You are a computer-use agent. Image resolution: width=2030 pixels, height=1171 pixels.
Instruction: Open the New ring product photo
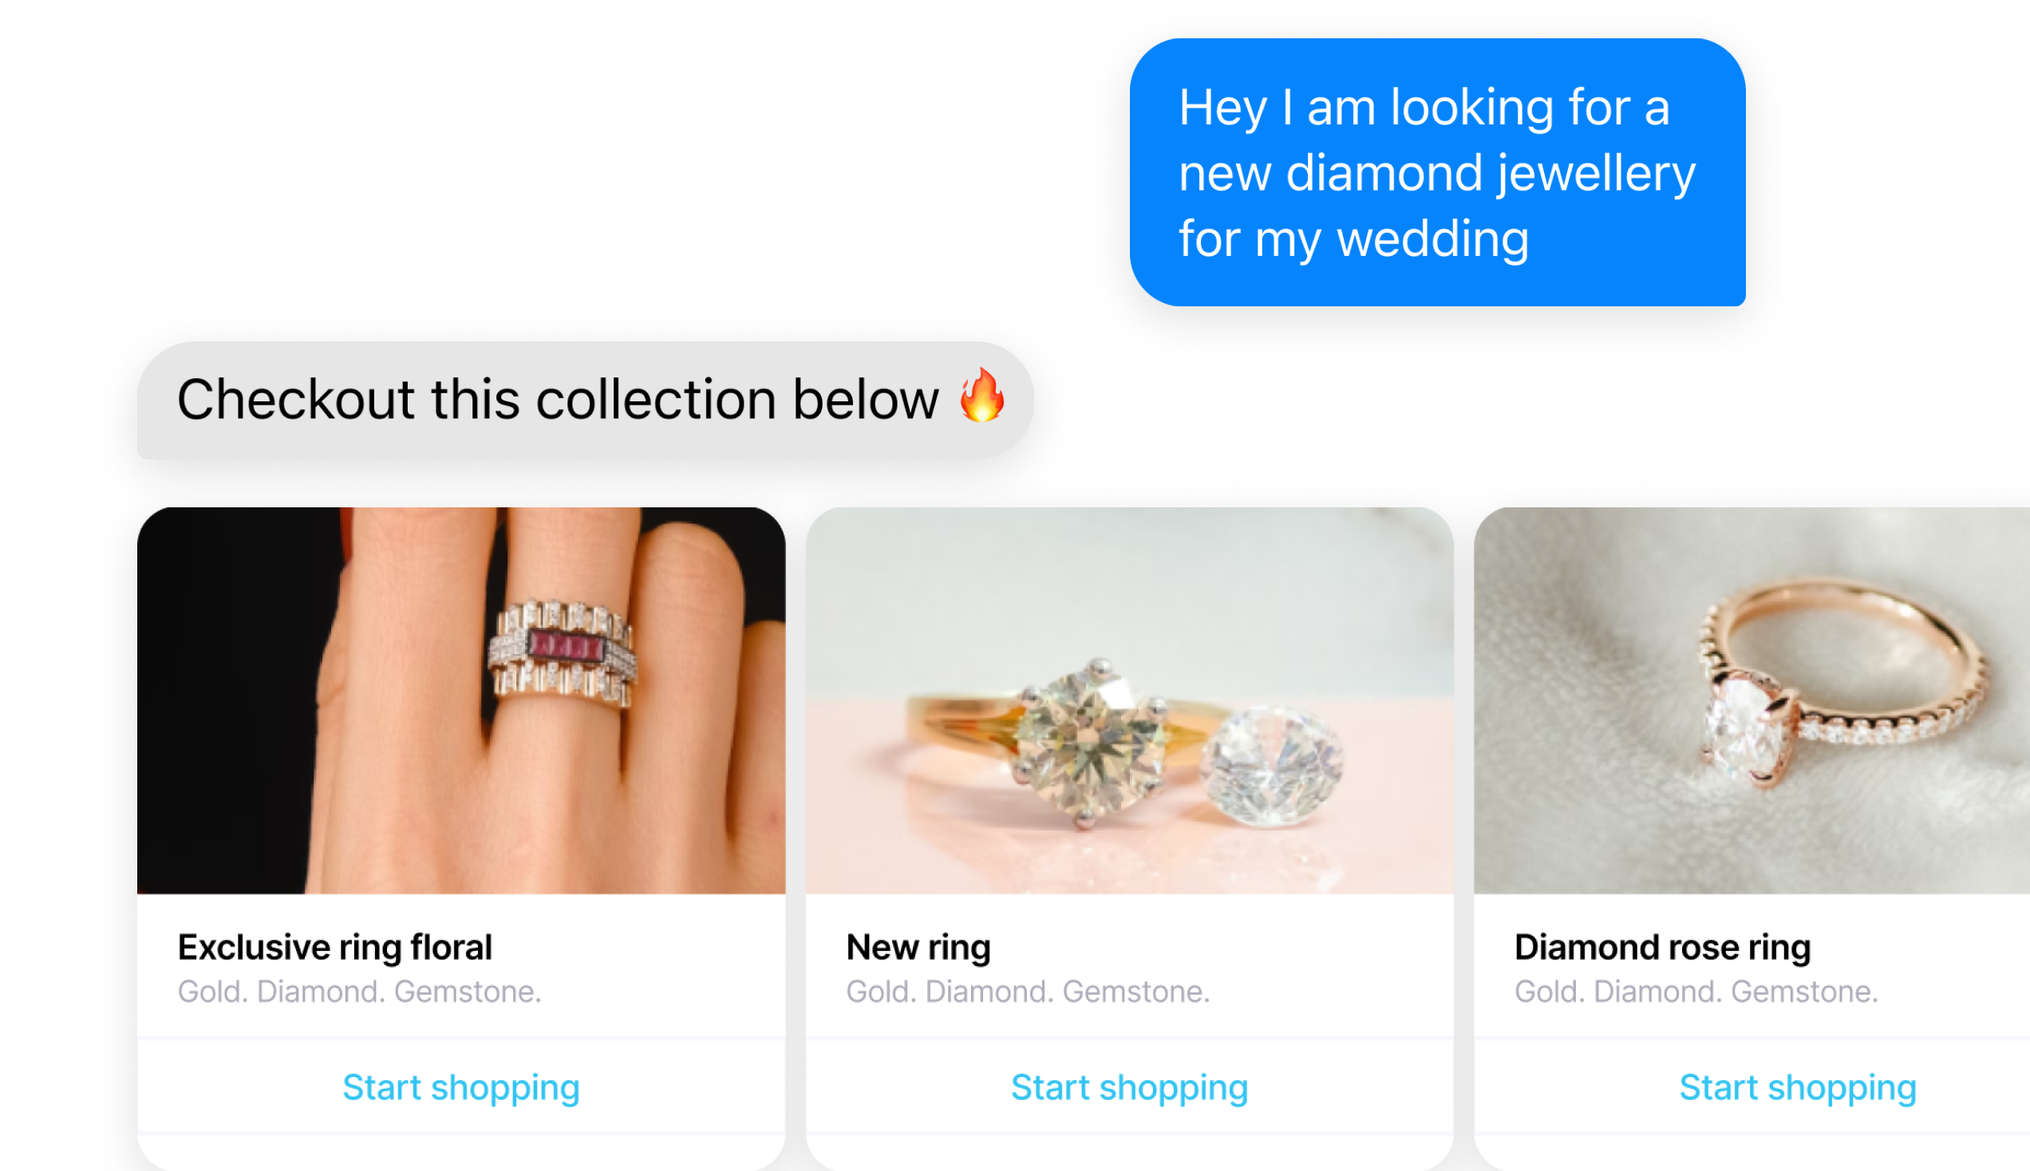[1129, 700]
